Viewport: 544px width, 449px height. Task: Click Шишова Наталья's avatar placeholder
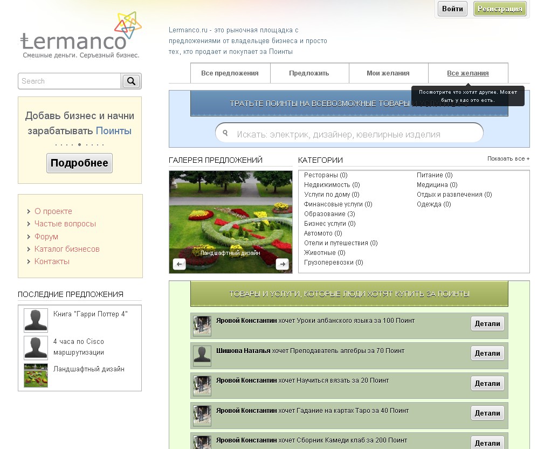(202, 355)
